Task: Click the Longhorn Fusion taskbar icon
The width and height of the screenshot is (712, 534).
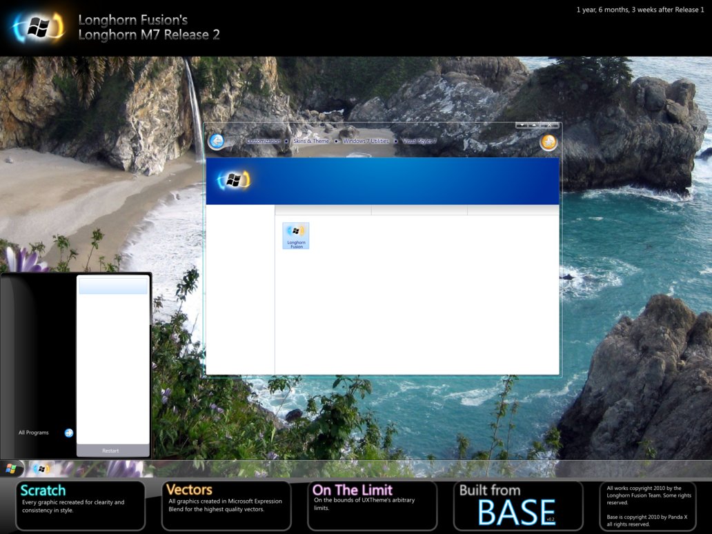Action: (41, 469)
